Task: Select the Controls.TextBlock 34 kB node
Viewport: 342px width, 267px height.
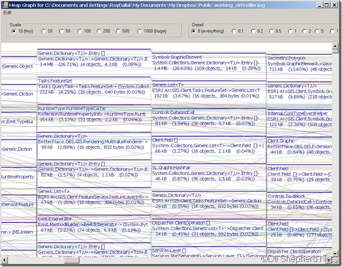Action: [x=299, y=206]
